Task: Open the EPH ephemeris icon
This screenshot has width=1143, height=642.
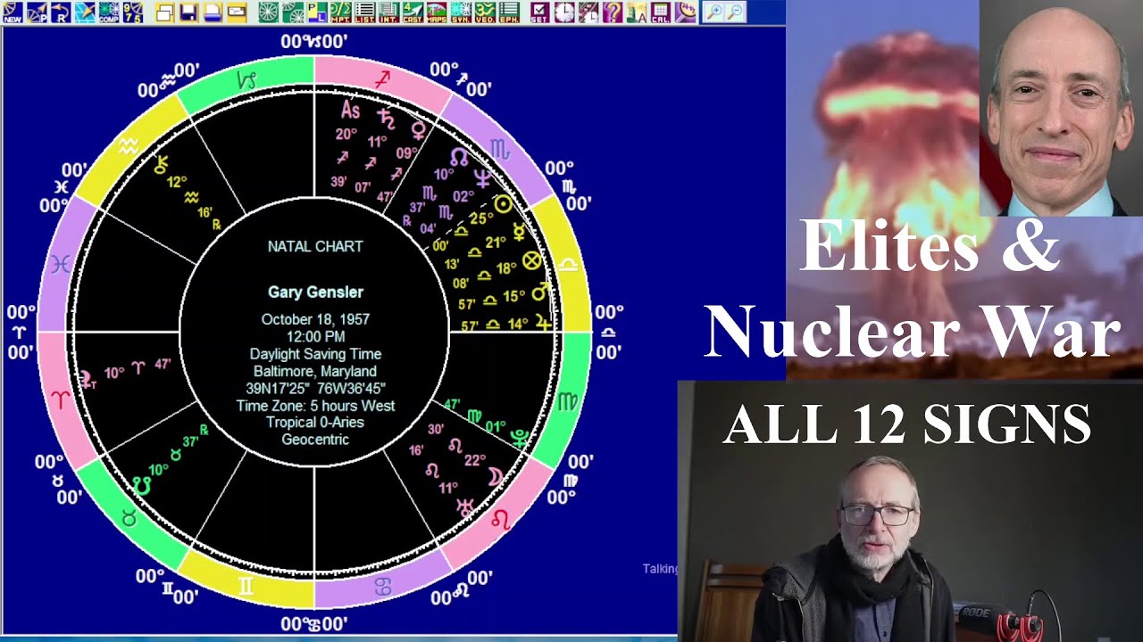Action: coord(509,12)
